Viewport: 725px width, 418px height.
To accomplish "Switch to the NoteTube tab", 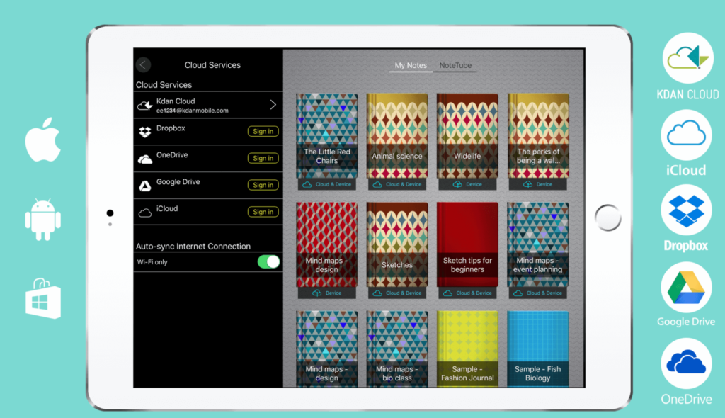I will (455, 65).
